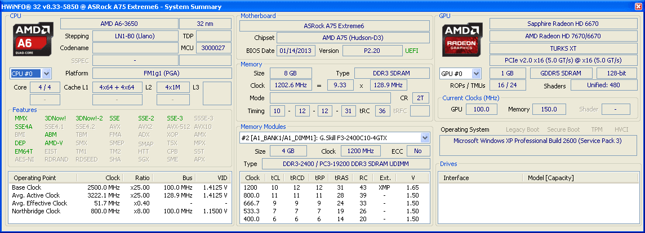Click the Operating Point column header
The image size is (645, 233).
[35, 178]
